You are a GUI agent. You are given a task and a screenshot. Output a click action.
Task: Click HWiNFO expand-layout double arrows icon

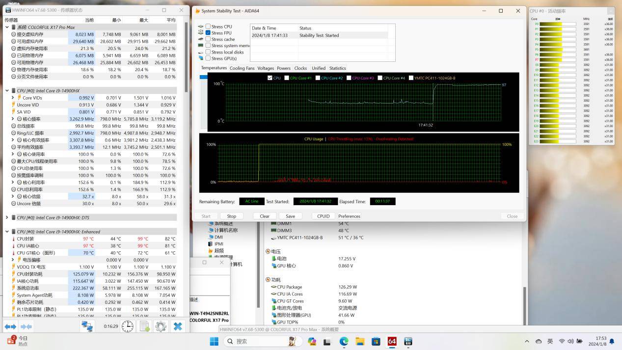point(10,326)
